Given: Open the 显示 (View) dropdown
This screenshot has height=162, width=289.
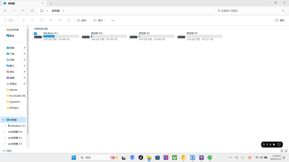Looking at the screenshot, I should [99, 21].
